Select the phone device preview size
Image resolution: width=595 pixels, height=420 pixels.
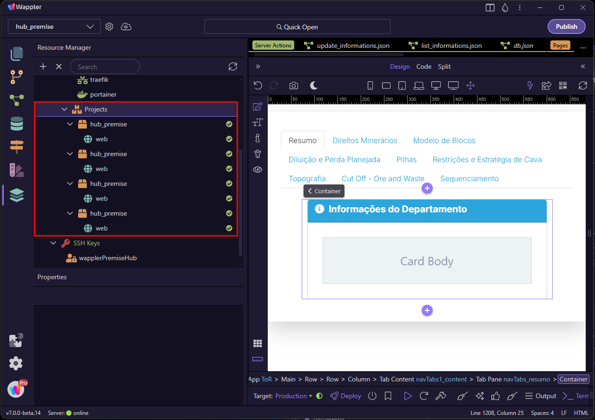(x=370, y=85)
